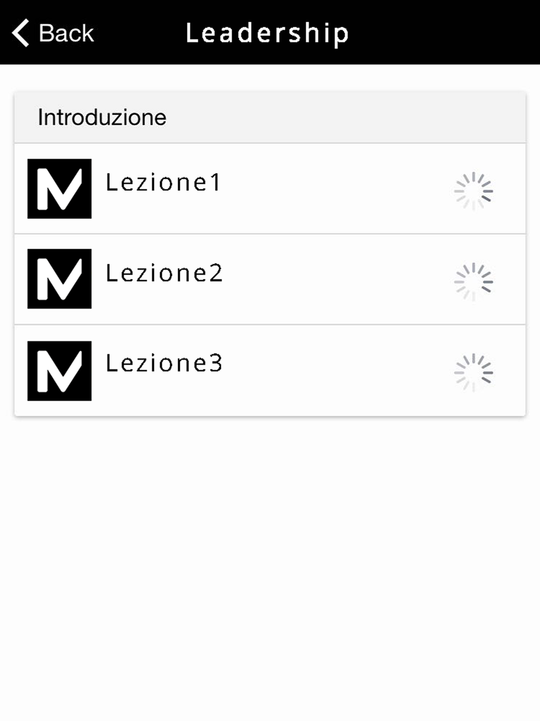Open the Lezione2 lesson title
The width and height of the screenshot is (540, 721).
tap(164, 273)
